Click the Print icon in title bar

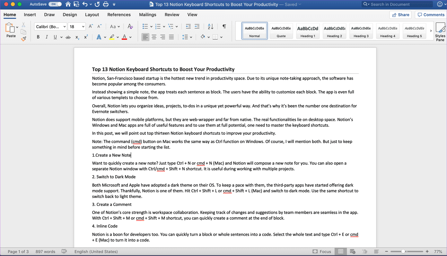[106, 4]
